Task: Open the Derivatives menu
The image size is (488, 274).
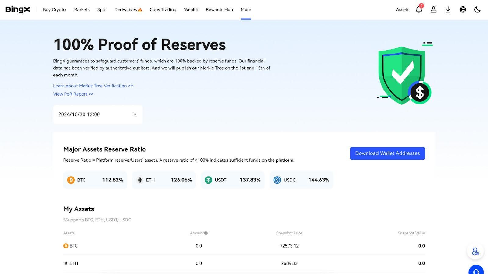Action: (128, 10)
